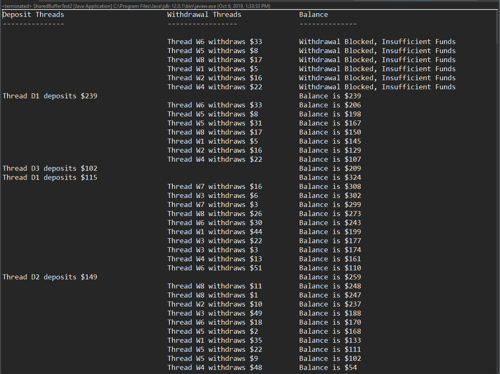Click the line Thread W3 withdraws $49
500x374 pixels.
click(x=214, y=314)
